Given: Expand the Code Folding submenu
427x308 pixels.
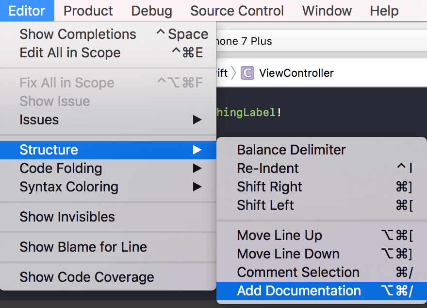Looking at the screenshot, I should (61, 169).
